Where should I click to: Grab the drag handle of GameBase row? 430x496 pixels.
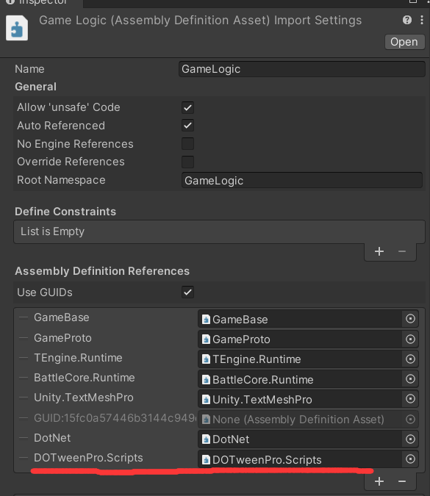click(x=24, y=318)
